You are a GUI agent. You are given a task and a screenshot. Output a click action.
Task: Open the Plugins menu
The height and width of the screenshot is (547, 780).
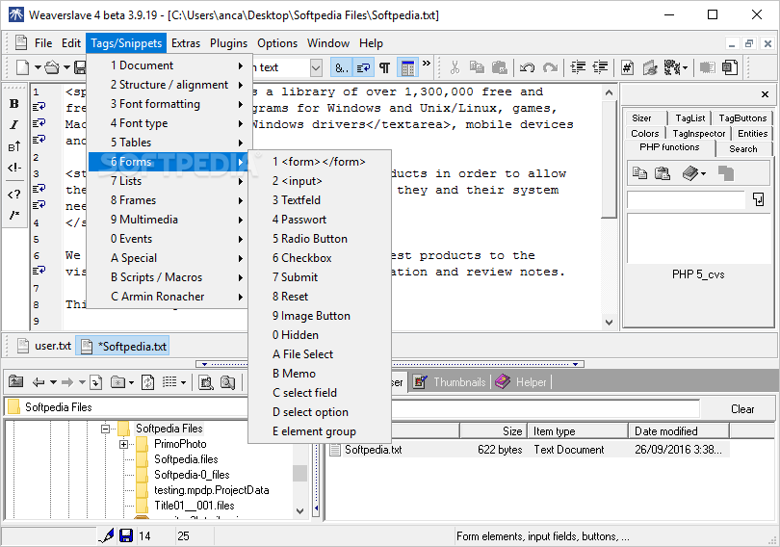(228, 43)
